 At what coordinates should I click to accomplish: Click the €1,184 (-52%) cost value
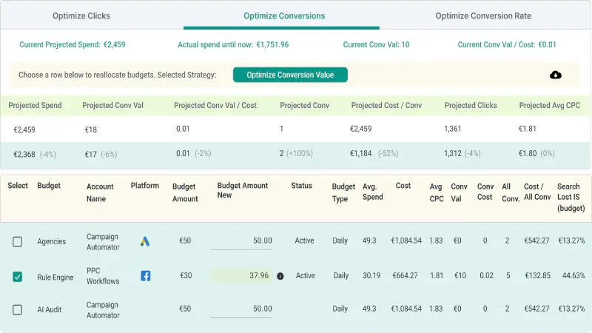[374, 154]
